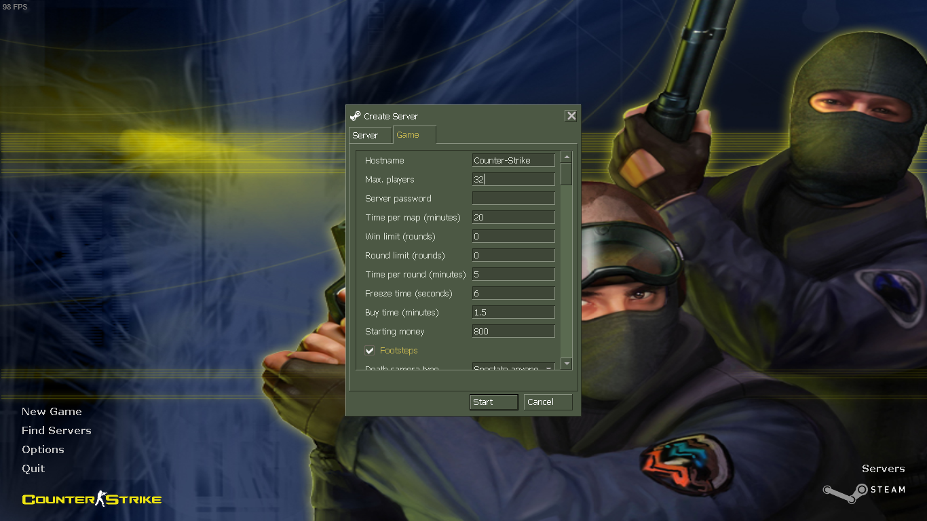Open the Options menu item
The height and width of the screenshot is (521, 927).
tap(43, 450)
